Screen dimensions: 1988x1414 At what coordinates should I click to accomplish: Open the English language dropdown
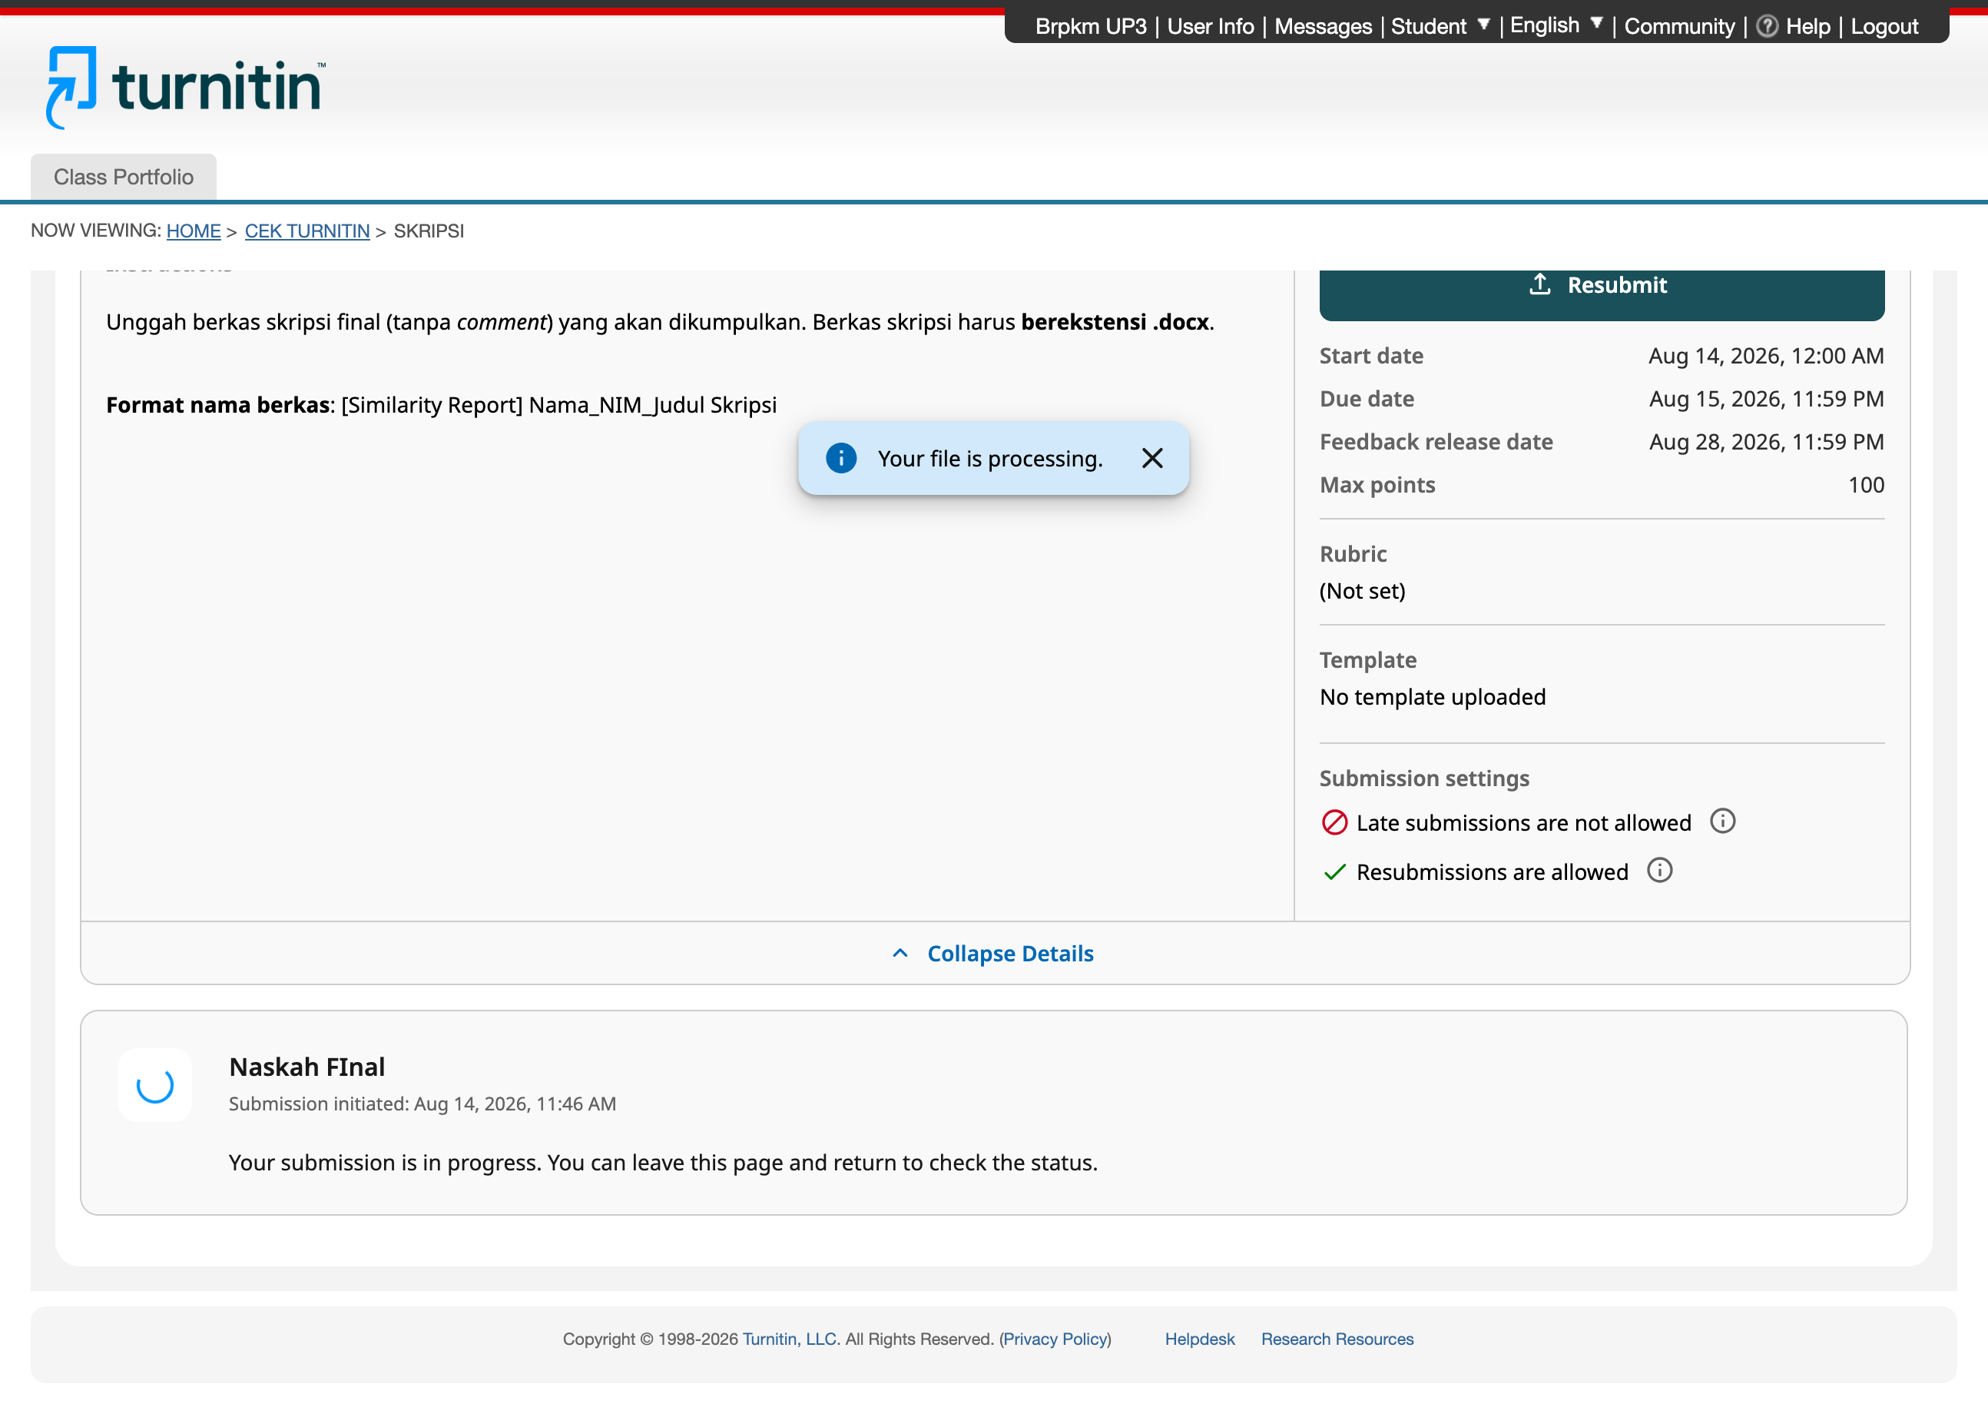tap(1556, 26)
